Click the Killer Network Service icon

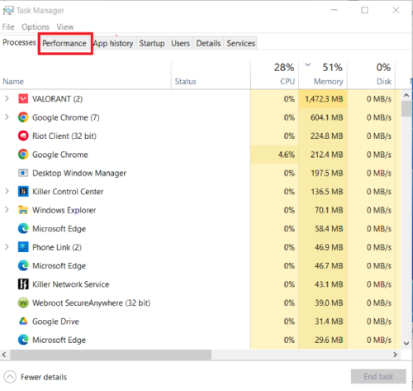click(x=23, y=284)
